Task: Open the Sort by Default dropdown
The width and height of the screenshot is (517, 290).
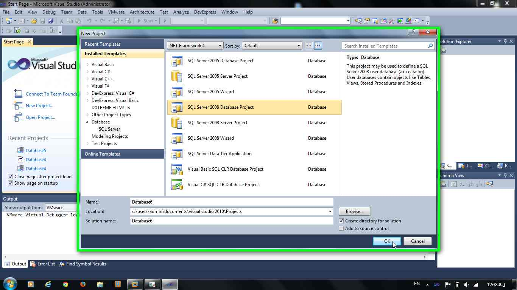Action: click(271, 46)
